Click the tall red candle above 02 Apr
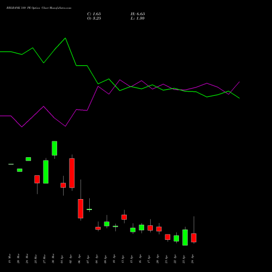Screen dimensions: 272x272 click(x=72, y=173)
